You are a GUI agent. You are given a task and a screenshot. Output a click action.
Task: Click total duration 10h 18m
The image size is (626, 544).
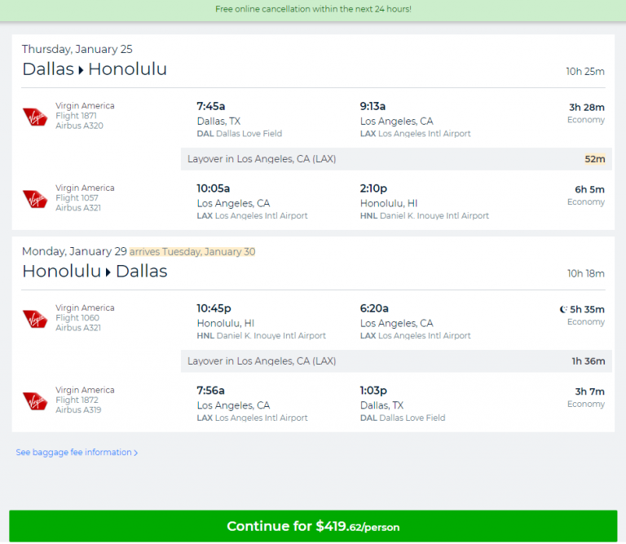(586, 273)
